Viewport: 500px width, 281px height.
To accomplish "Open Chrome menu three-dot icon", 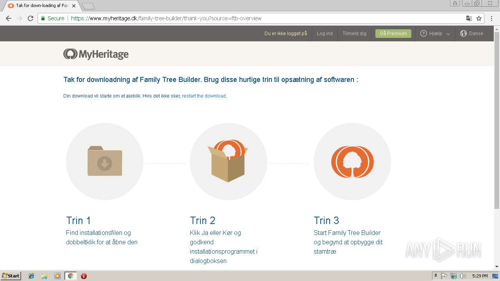I will pos(491,18).
